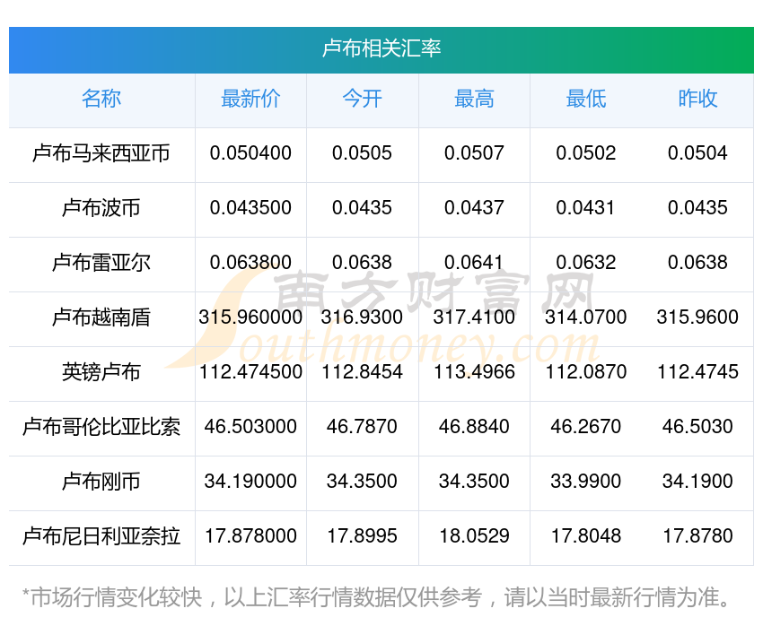This screenshot has height=626, width=763.
Task: Select the 最新价 column header
Action: click(250, 99)
